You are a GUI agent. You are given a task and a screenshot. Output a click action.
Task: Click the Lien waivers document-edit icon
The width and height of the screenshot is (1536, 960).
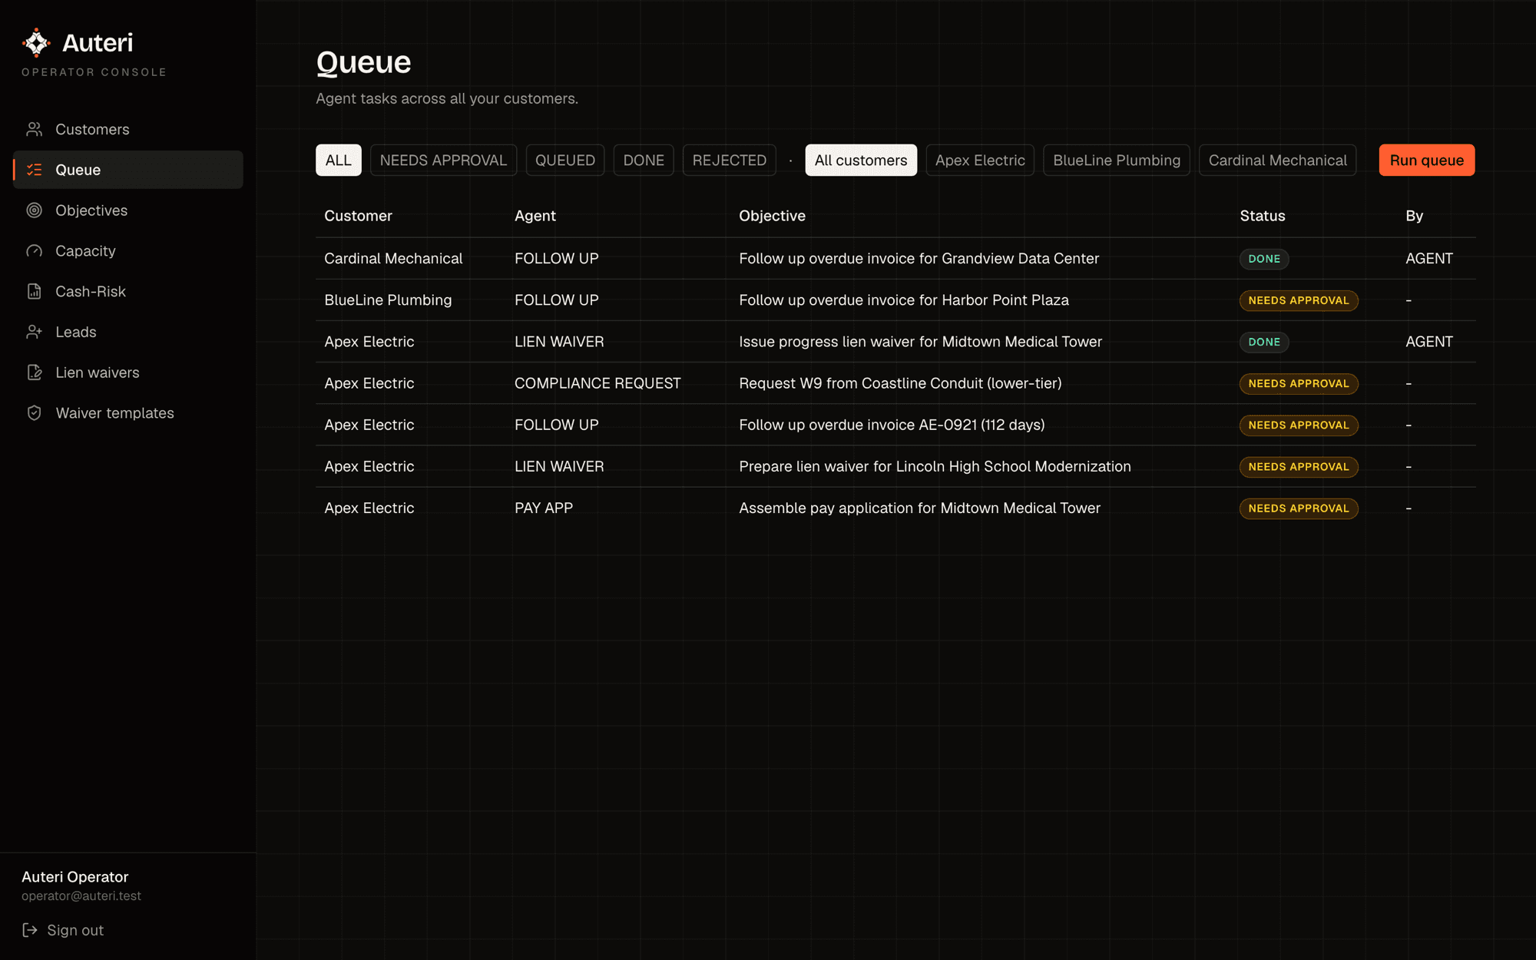[x=34, y=372]
